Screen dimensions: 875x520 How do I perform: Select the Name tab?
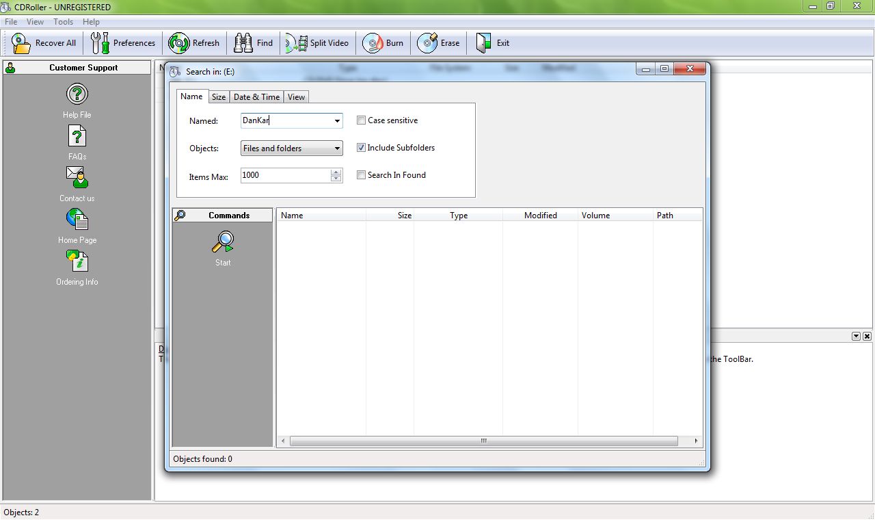pyautogui.click(x=191, y=96)
